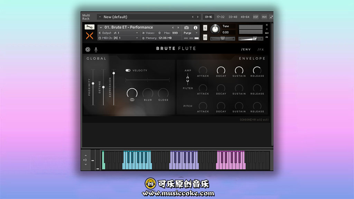The height and width of the screenshot is (199, 354).
Task: Toggle the PV button on the header
Action: click(267, 37)
